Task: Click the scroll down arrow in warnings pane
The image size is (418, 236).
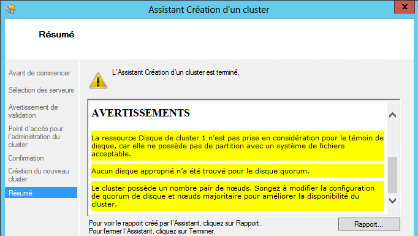Action: pos(392,200)
